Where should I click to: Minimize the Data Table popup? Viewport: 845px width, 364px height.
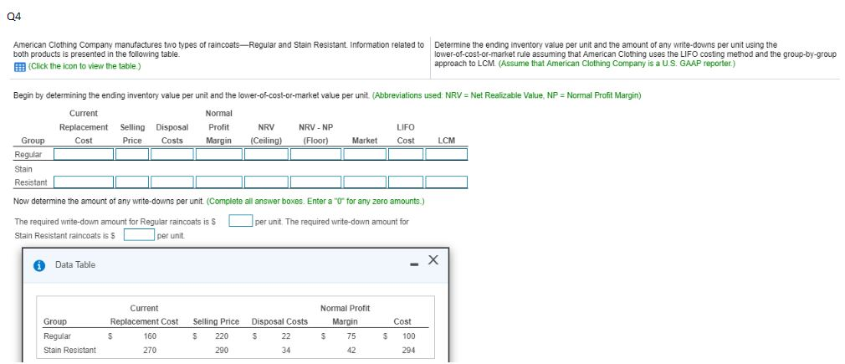click(x=414, y=264)
